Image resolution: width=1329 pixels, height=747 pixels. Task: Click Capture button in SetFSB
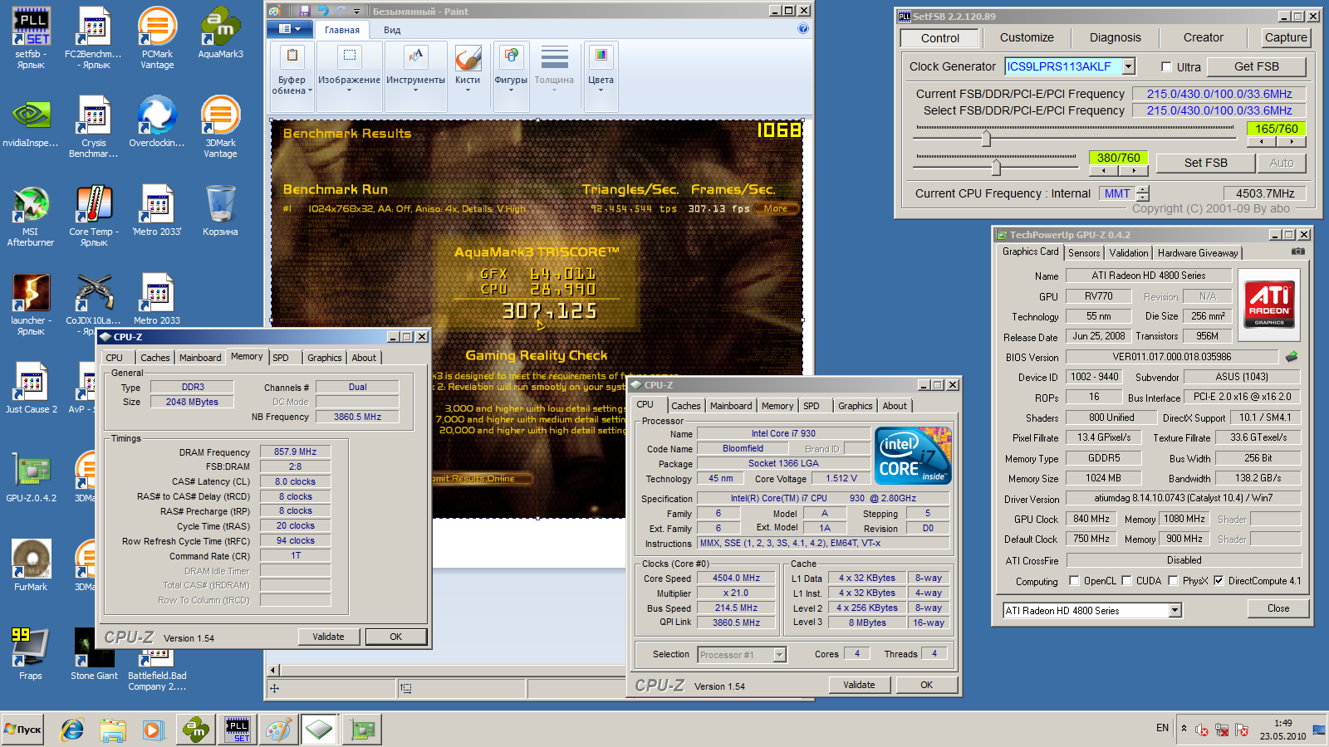(x=1286, y=37)
